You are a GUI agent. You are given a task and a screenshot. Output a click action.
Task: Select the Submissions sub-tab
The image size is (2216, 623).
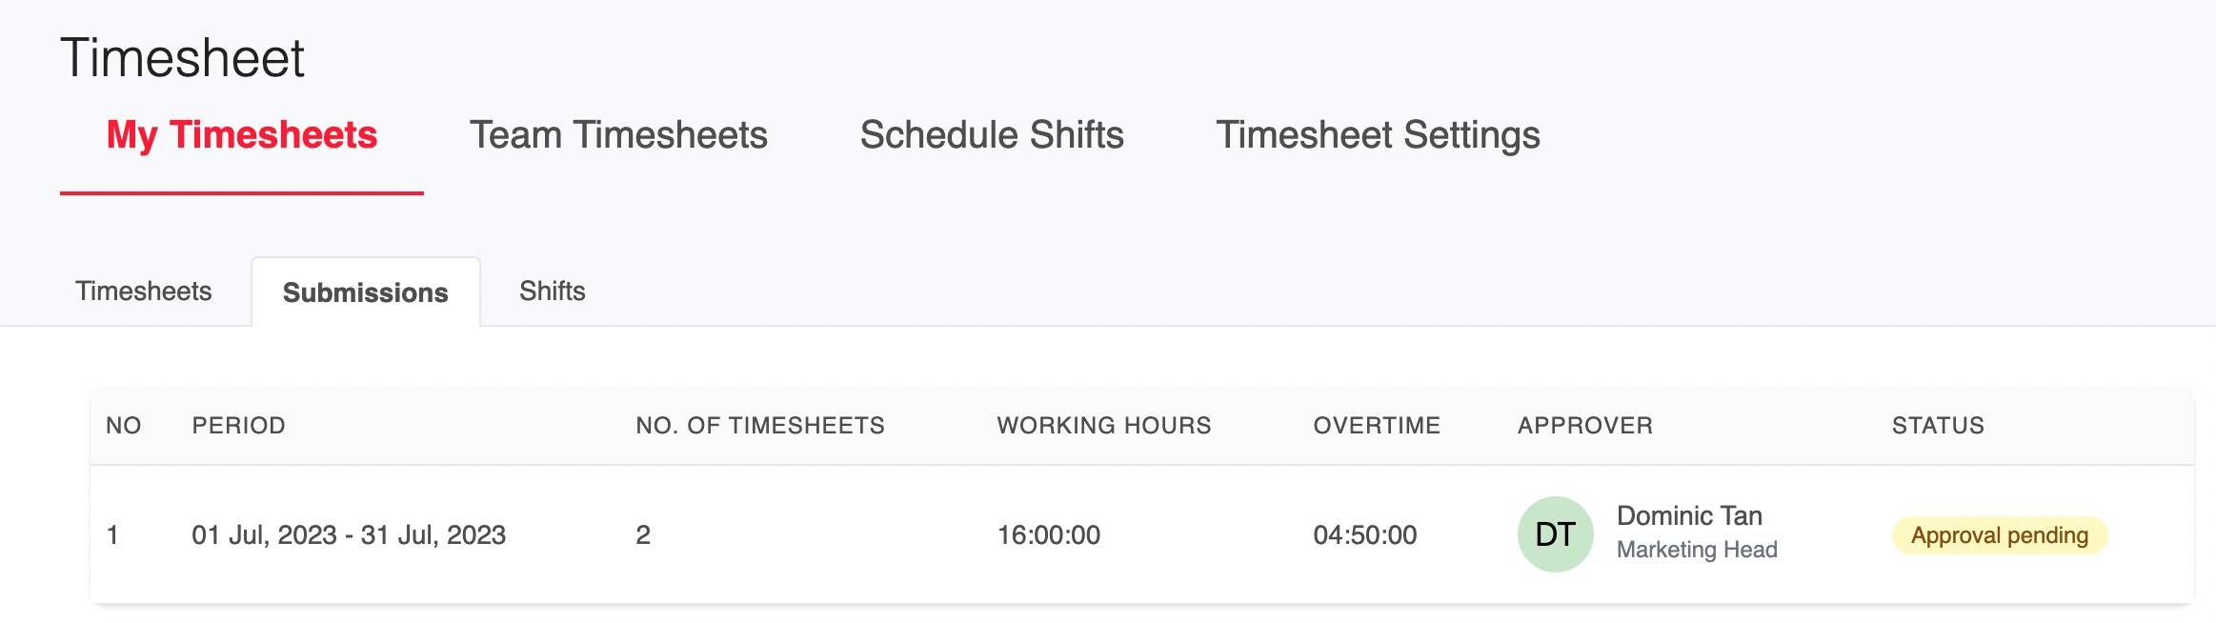pyautogui.click(x=366, y=292)
